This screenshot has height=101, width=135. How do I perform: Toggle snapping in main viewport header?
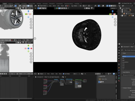[x=84, y=6]
